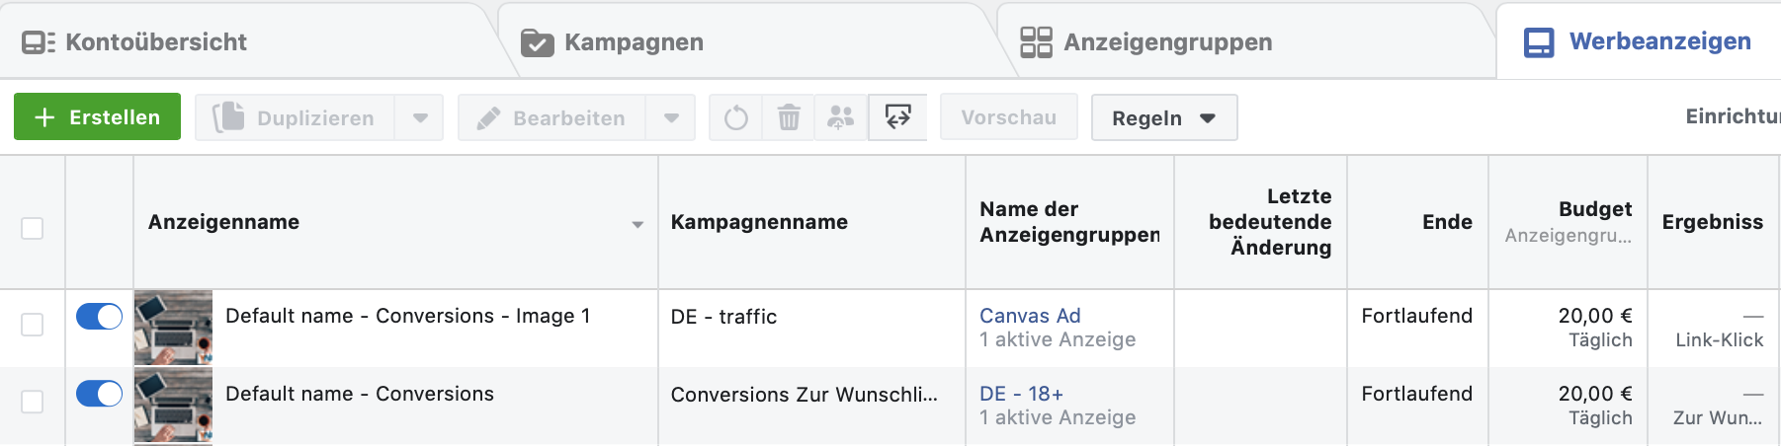
Task: Click the Anzeigengruppen grid icon
Action: (x=1036, y=42)
